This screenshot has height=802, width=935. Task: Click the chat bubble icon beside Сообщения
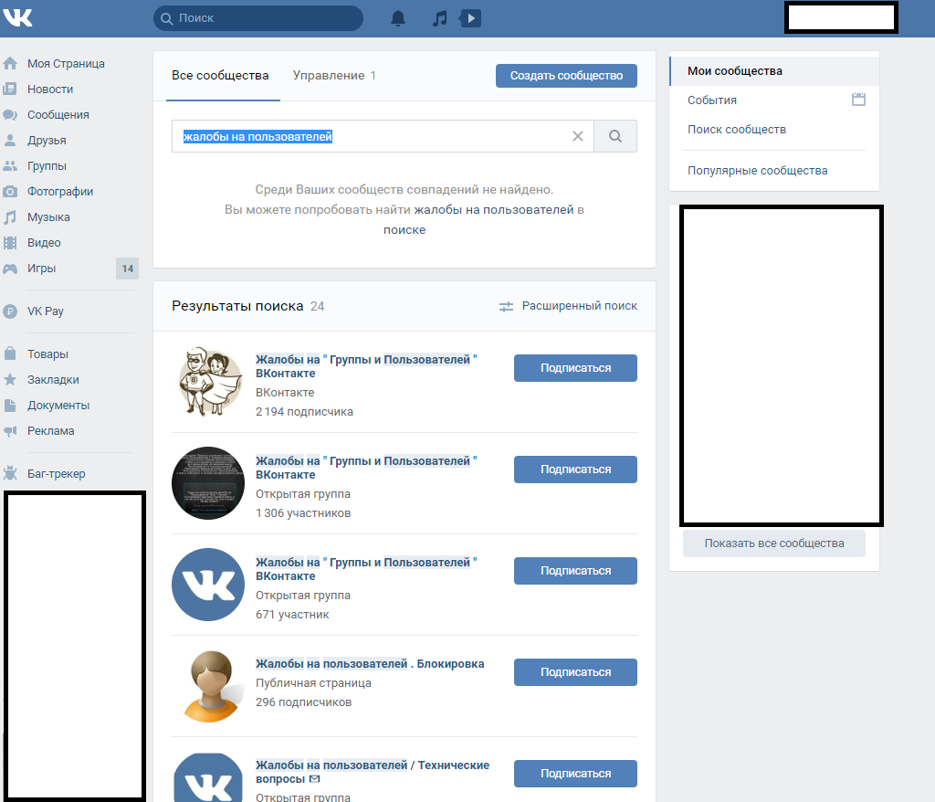click(x=10, y=114)
